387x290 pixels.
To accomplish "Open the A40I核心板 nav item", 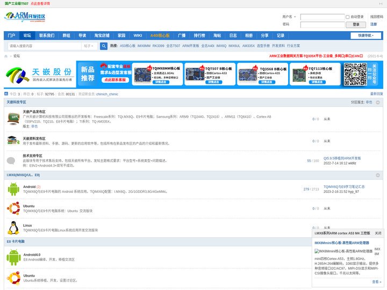I will click(x=160, y=35).
